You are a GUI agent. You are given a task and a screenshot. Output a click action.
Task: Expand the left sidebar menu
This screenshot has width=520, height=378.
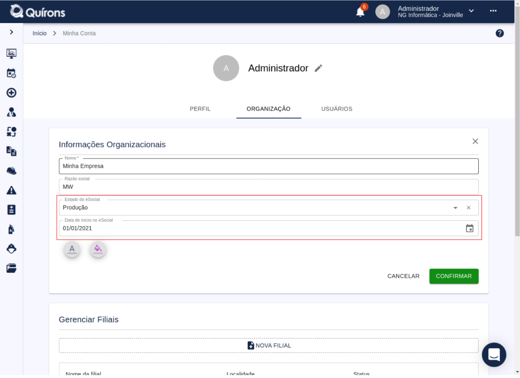[x=12, y=32]
